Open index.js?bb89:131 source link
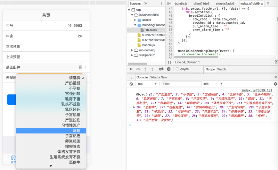Image resolution: width=278 pixels, height=170 pixels. click(x=257, y=90)
